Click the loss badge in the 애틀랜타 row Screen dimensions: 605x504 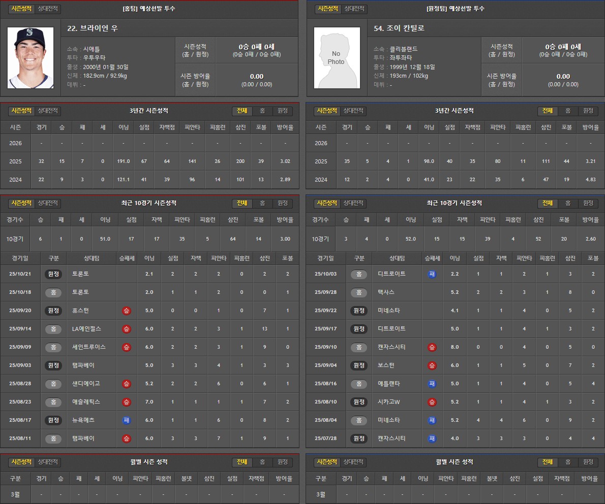pos(432,384)
